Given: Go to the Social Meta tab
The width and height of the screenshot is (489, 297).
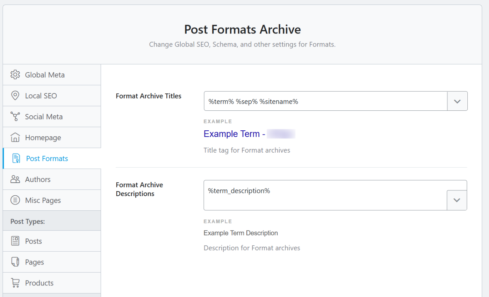Looking at the screenshot, I should 52,117.
